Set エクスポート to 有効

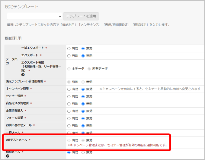point(69,56)
